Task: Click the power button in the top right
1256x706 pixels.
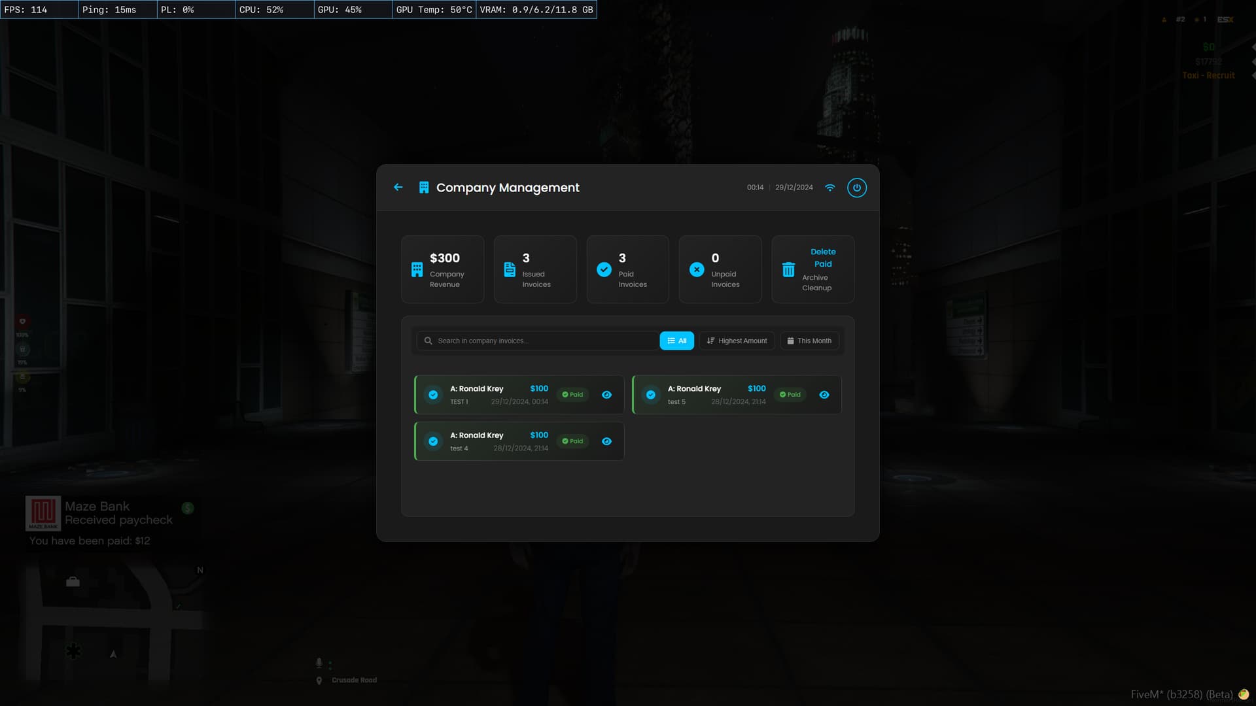Action: [x=857, y=188]
